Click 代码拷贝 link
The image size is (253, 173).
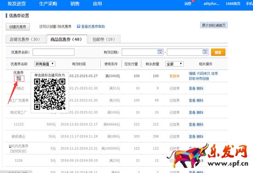tap(203, 74)
